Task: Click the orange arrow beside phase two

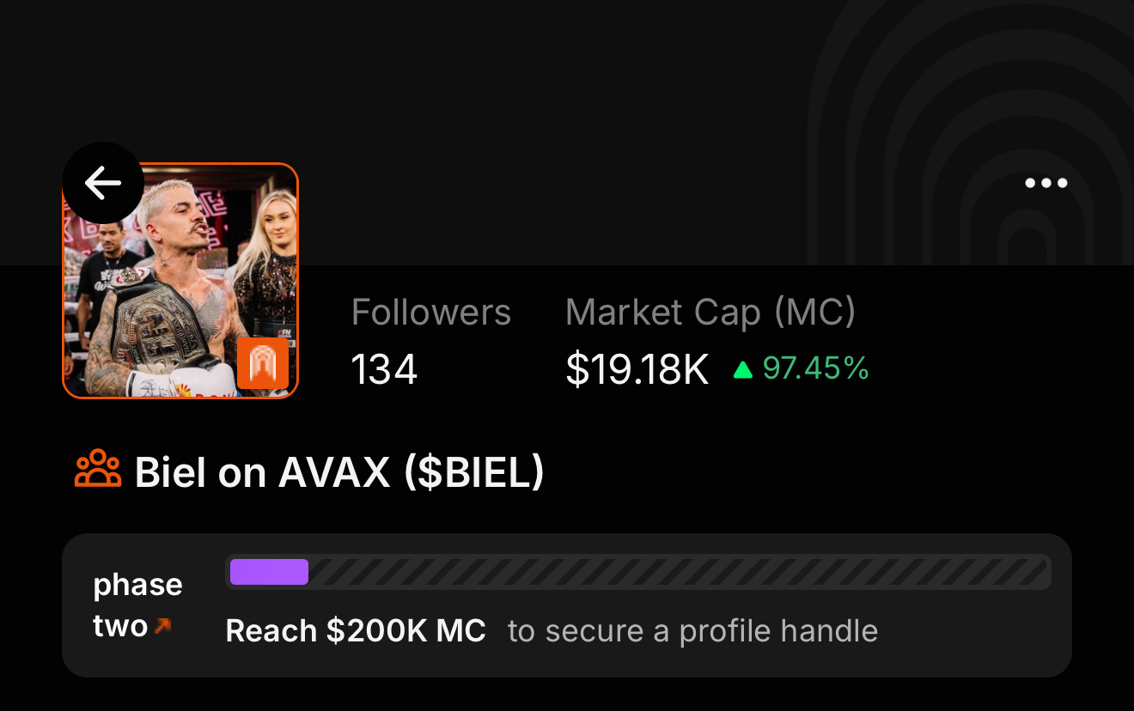Action: (x=162, y=627)
